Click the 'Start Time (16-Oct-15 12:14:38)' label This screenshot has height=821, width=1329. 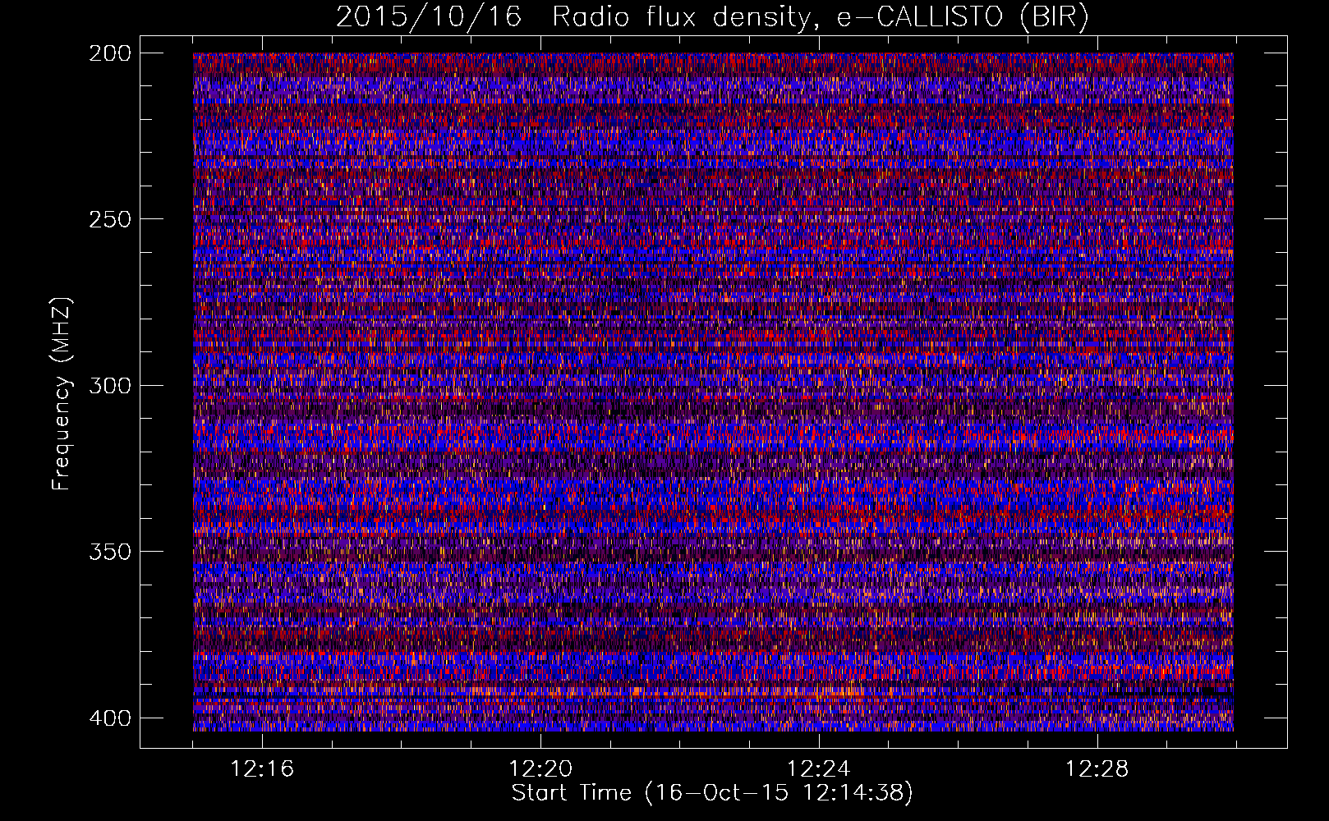(712, 793)
